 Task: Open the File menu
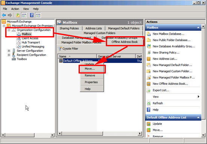(x=5, y=9)
